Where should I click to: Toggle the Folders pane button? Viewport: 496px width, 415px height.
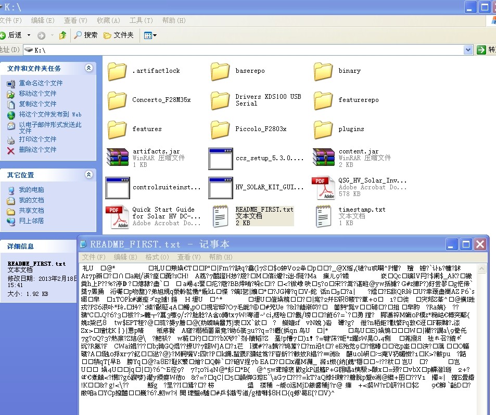tap(119, 35)
